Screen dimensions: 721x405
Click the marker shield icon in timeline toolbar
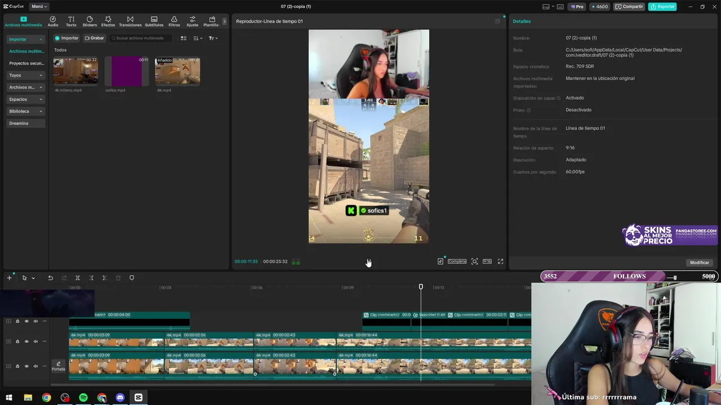[x=132, y=278]
